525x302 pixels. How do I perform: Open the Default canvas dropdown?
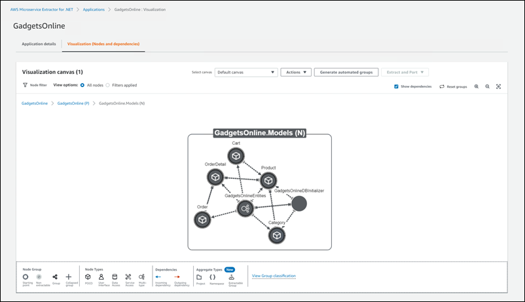click(x=246, y=73)
